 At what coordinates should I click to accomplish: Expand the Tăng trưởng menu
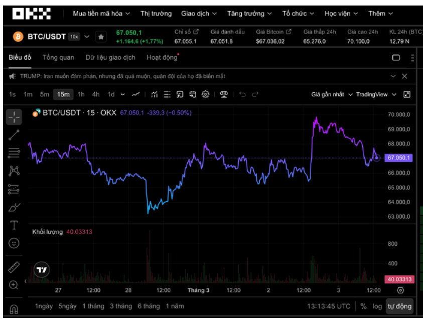coord(249,14)
